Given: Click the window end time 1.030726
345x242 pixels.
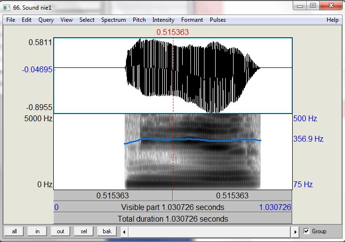Looking at the screenshot, I should pos(275,207).
